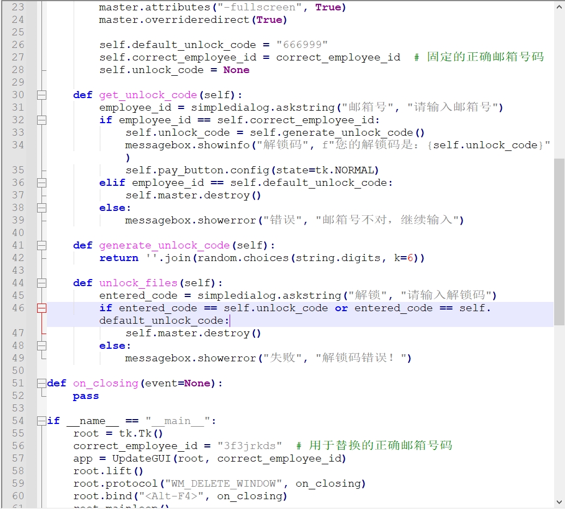Click messagebox.showinfo on line 34
The image size is (565, 509).
point(188,145)
